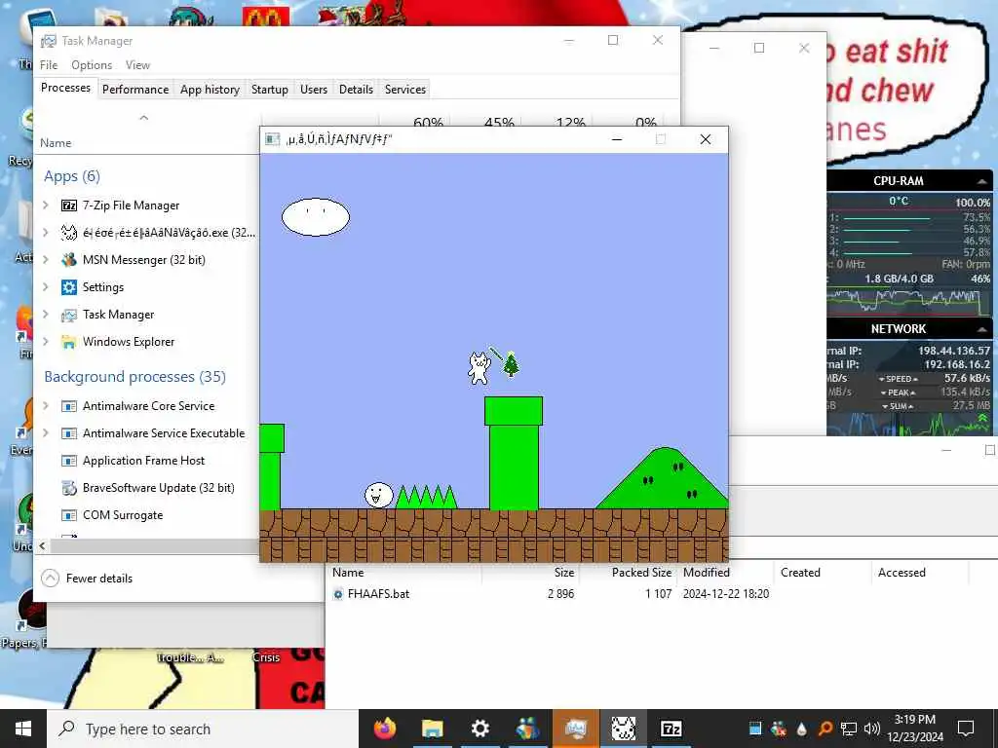Click the Task Manager process icon in list
Viewport: 998px width, 748px height.
point(69,315)
